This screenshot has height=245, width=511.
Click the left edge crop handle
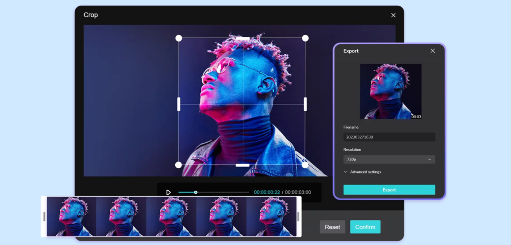point(179,104)
